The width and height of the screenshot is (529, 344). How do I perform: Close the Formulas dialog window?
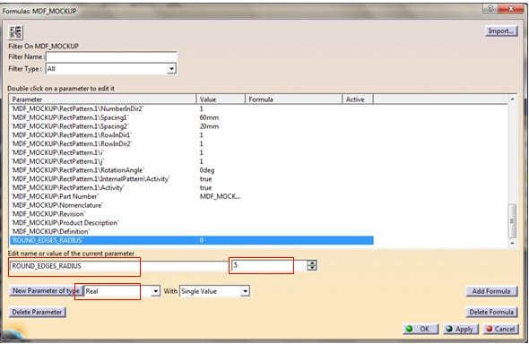pyautogui.click(x=510, y=10)
